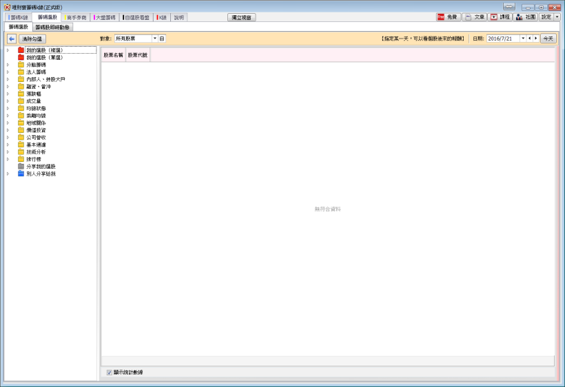Click the folder icon of 均線狀態
Viewport: 565px width, 387px height.
coord(21,108)
